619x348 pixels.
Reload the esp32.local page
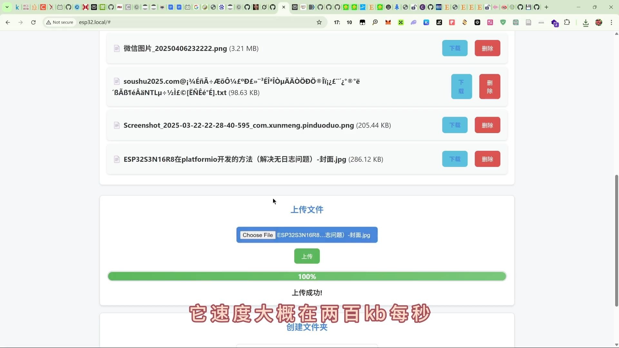coord(33,22)
